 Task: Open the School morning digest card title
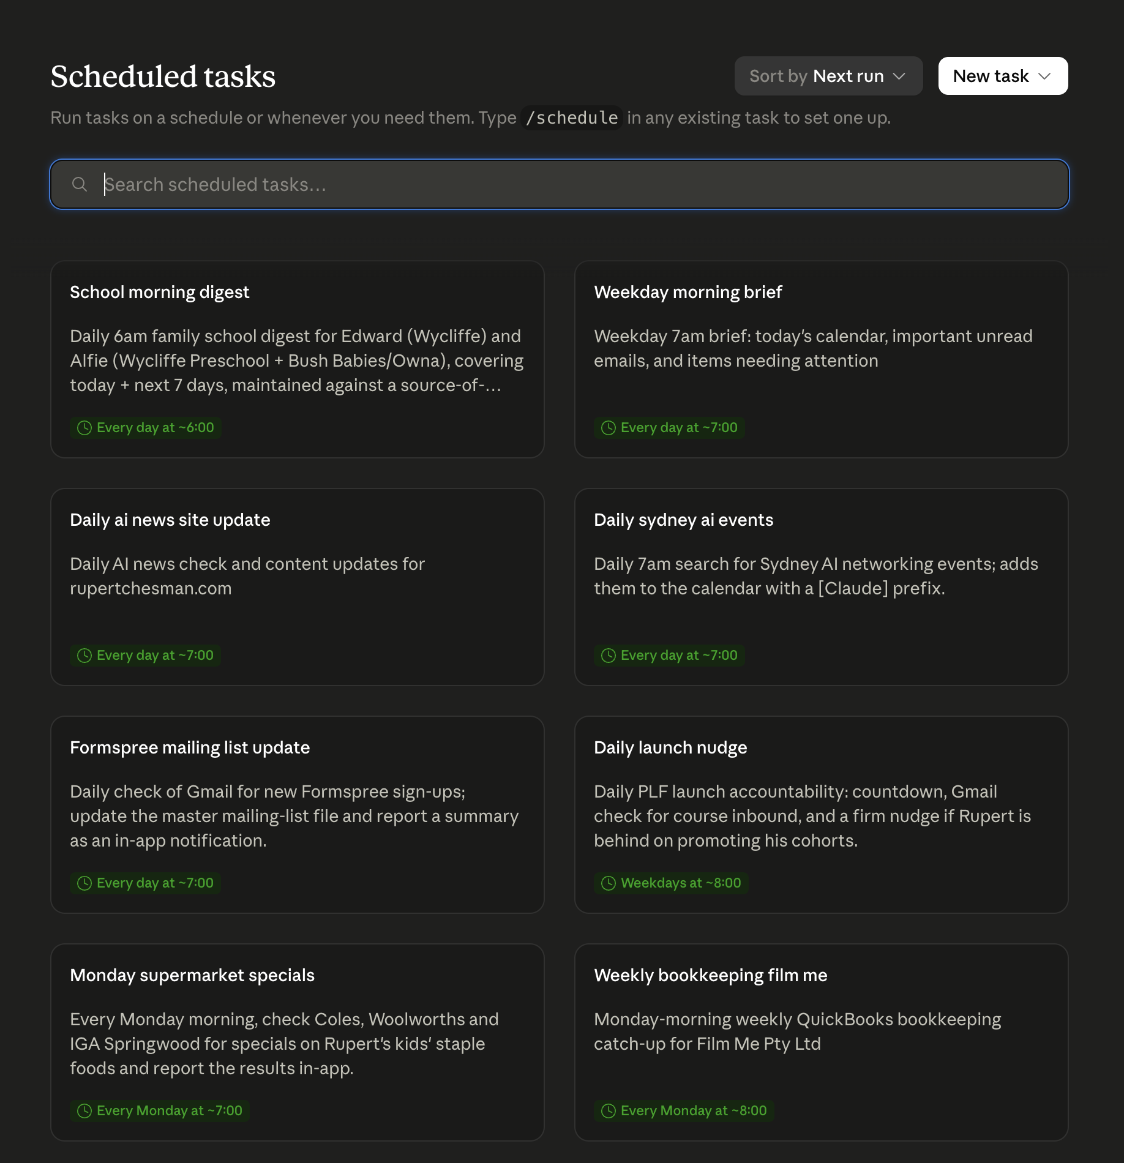[159, 292]
